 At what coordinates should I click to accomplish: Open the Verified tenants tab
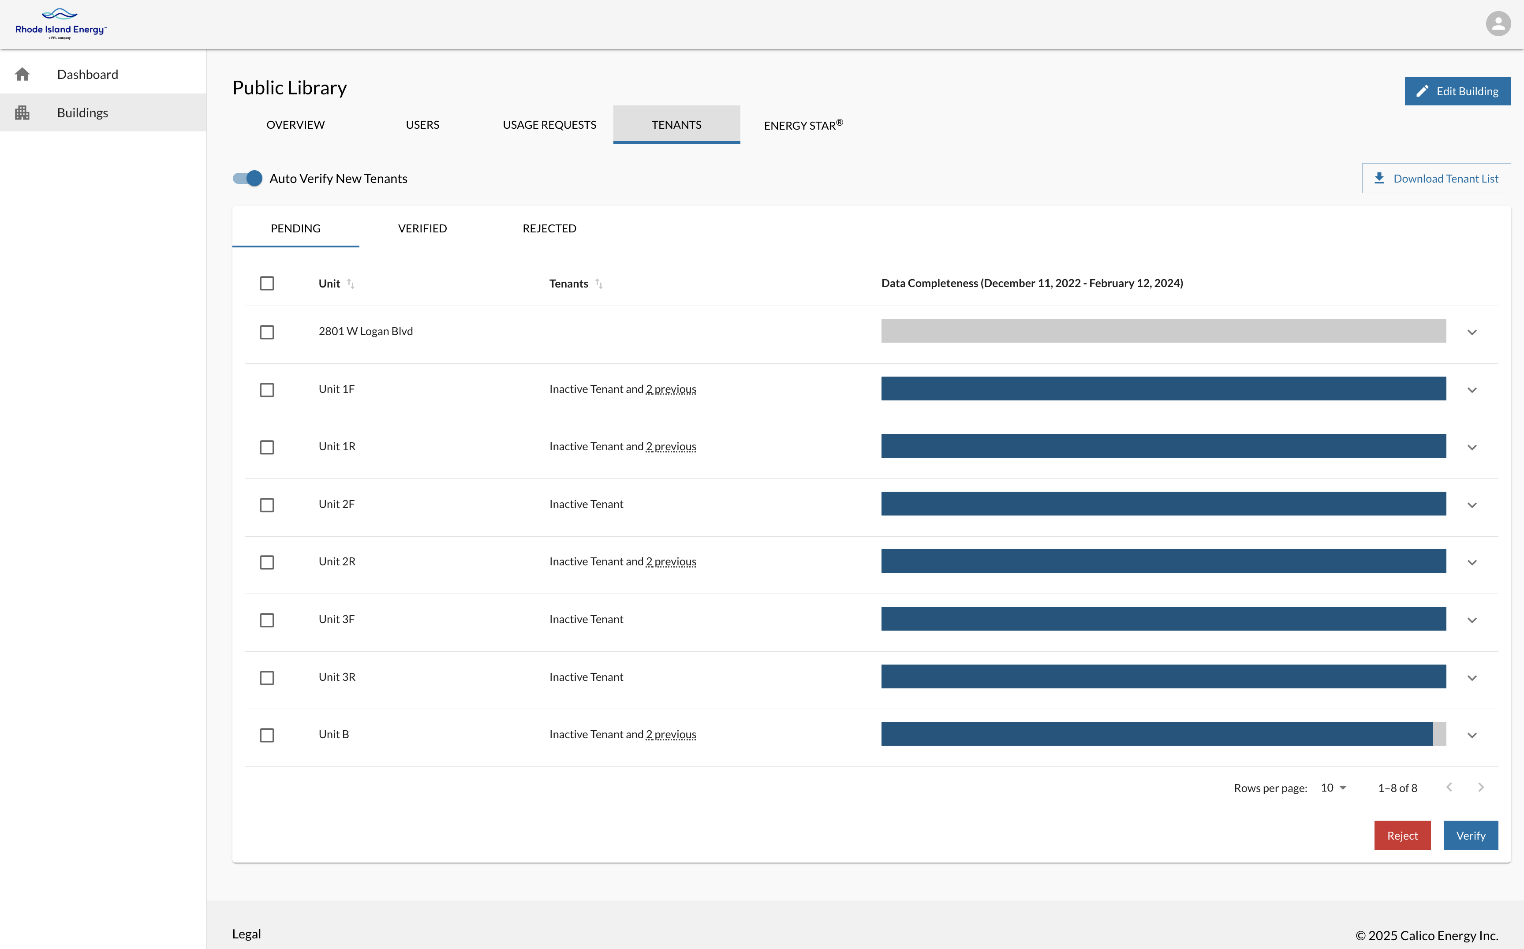[x=422, y=228]
